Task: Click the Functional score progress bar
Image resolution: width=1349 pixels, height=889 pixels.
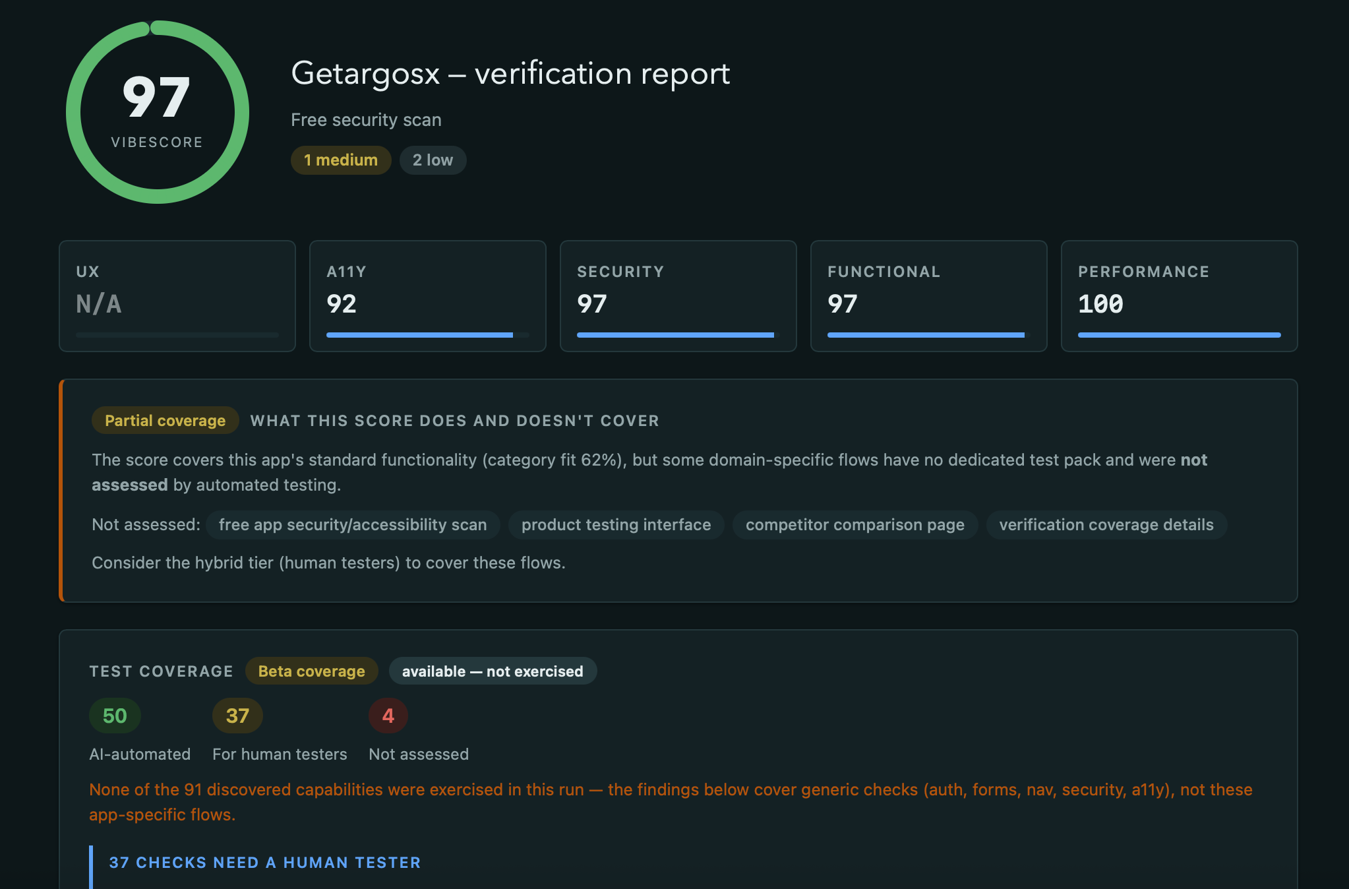Action: (929, 335)
